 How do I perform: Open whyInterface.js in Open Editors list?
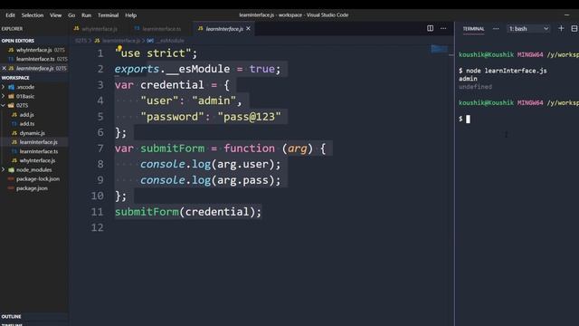click(34, 50)
